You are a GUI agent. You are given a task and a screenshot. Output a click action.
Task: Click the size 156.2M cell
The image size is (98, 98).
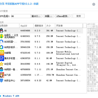(50, 47)
